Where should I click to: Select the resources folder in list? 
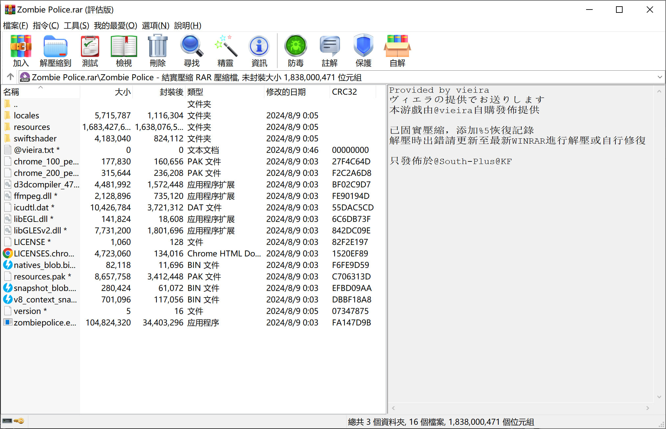pyautogui.click(x=32, y=127)
